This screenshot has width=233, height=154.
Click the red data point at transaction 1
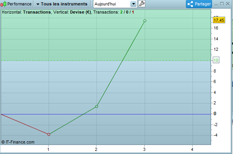49,134
